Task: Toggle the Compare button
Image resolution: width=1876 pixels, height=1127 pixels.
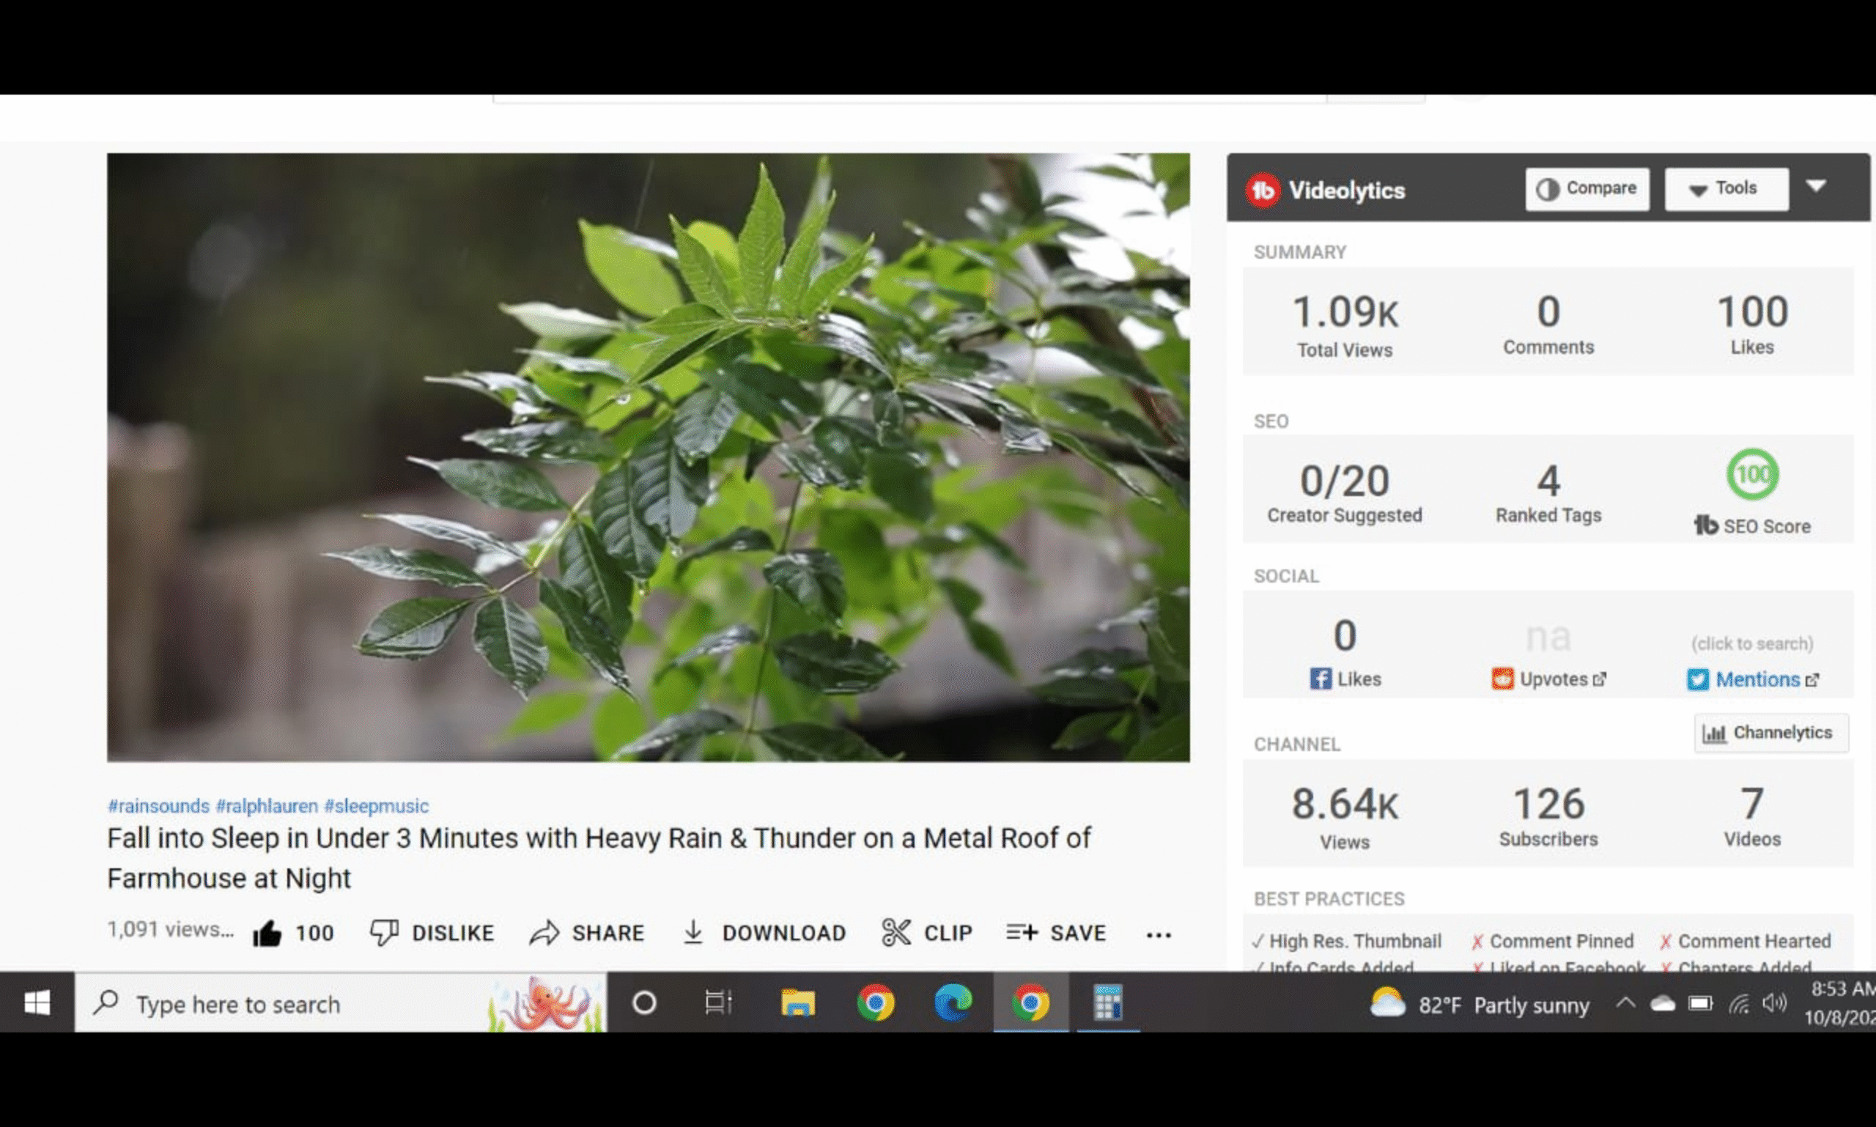Action: (x=1587, y=188)
